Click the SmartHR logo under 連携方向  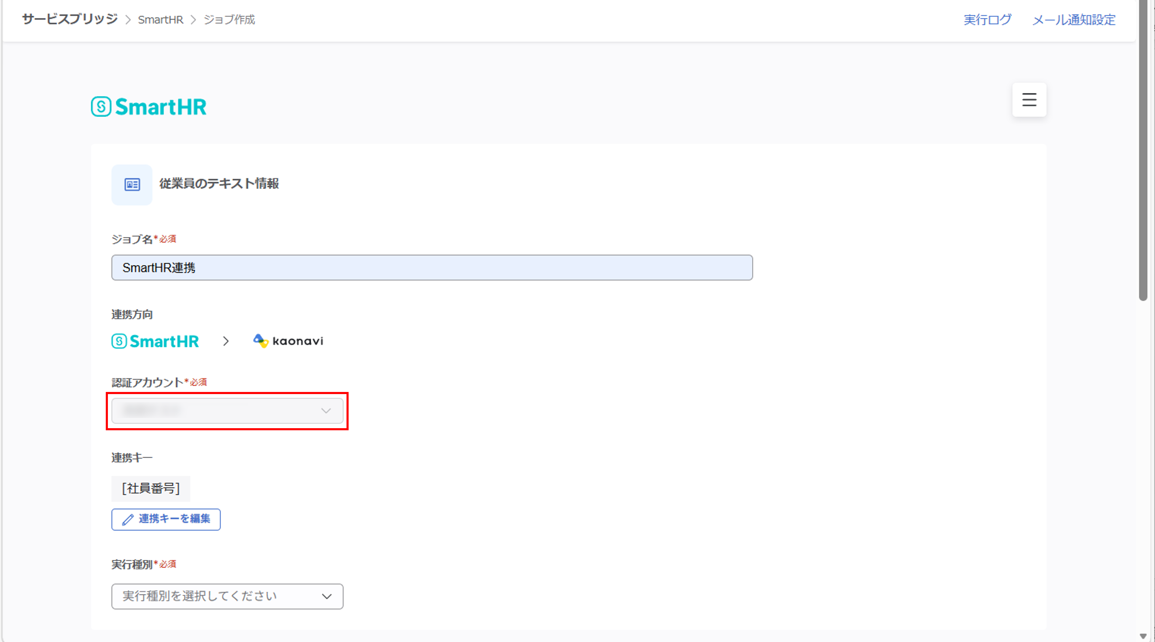(155, 341)
